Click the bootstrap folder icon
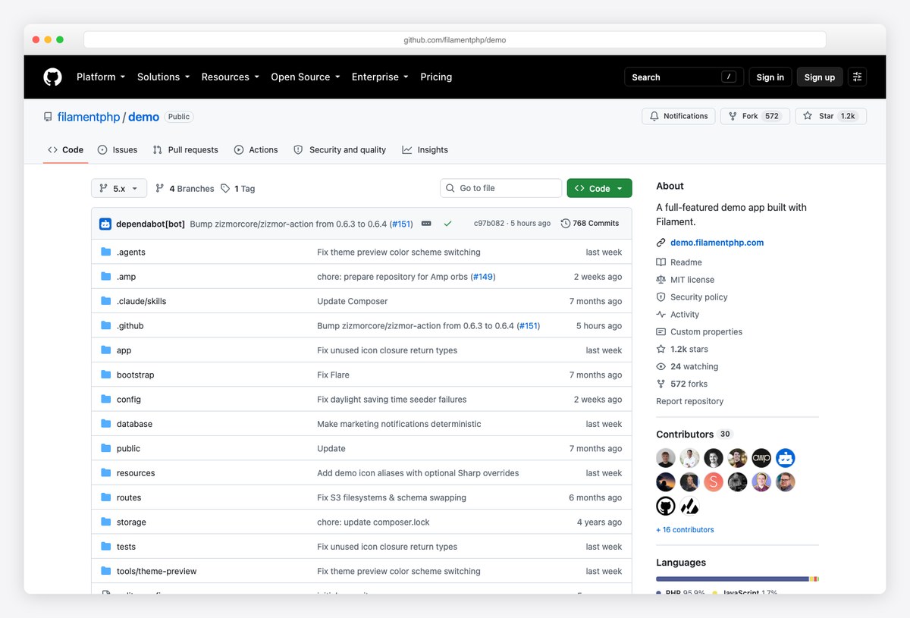Screen dimensions: 910x618 pos(106,375)
